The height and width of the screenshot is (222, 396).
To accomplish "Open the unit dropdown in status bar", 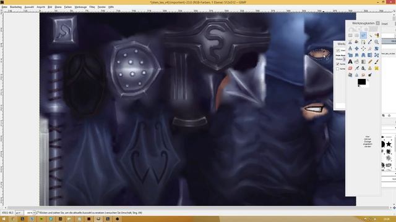I will [x=19, y=213].
